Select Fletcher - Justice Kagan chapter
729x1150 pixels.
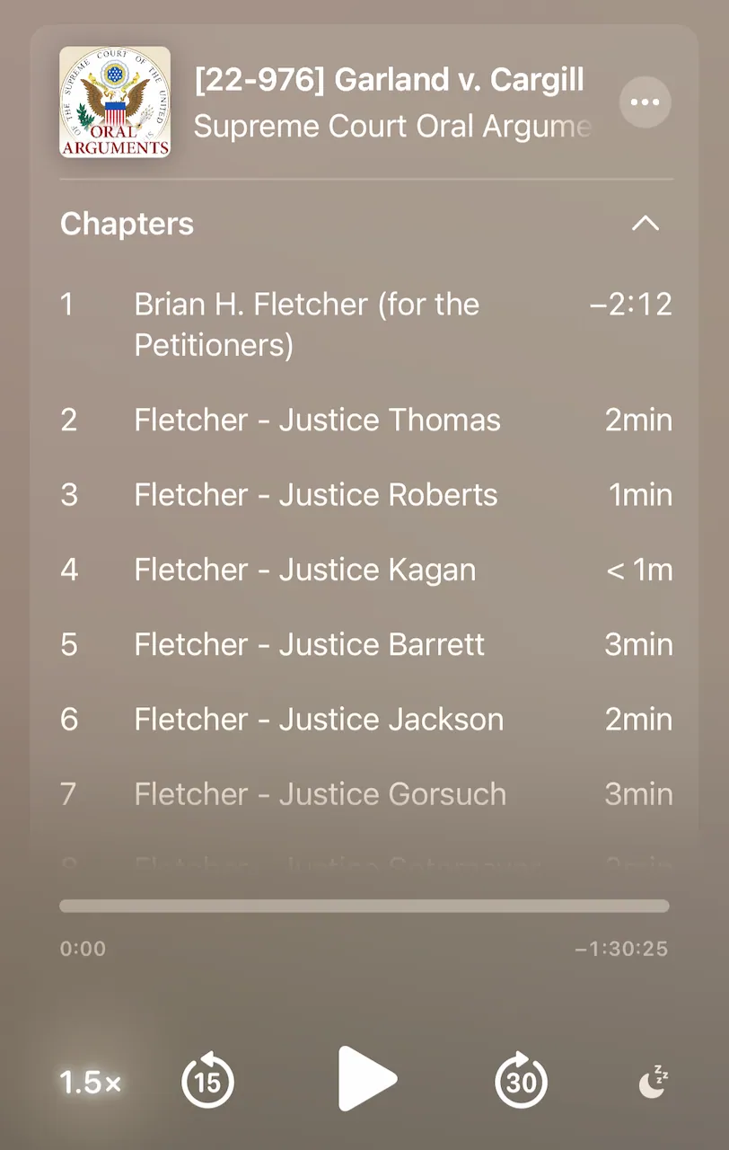click(x=366, y=570)
